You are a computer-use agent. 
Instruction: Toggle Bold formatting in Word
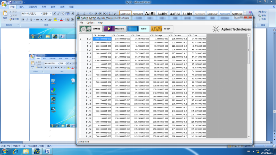point(23,20)
